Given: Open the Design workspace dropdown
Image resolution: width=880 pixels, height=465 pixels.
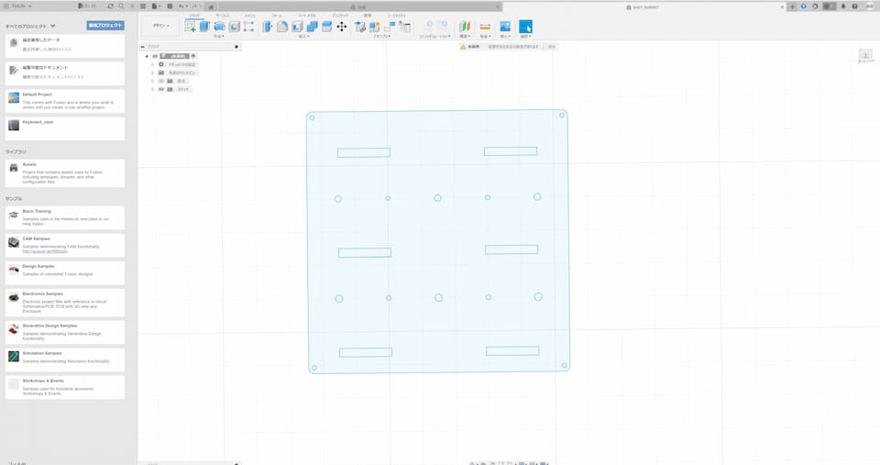Looking at the screenshot, I should pos(160,26).
